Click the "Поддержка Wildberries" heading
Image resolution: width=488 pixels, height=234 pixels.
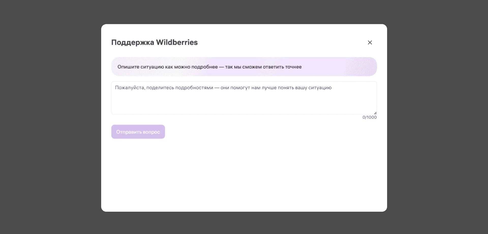click(x=154, y=42)
